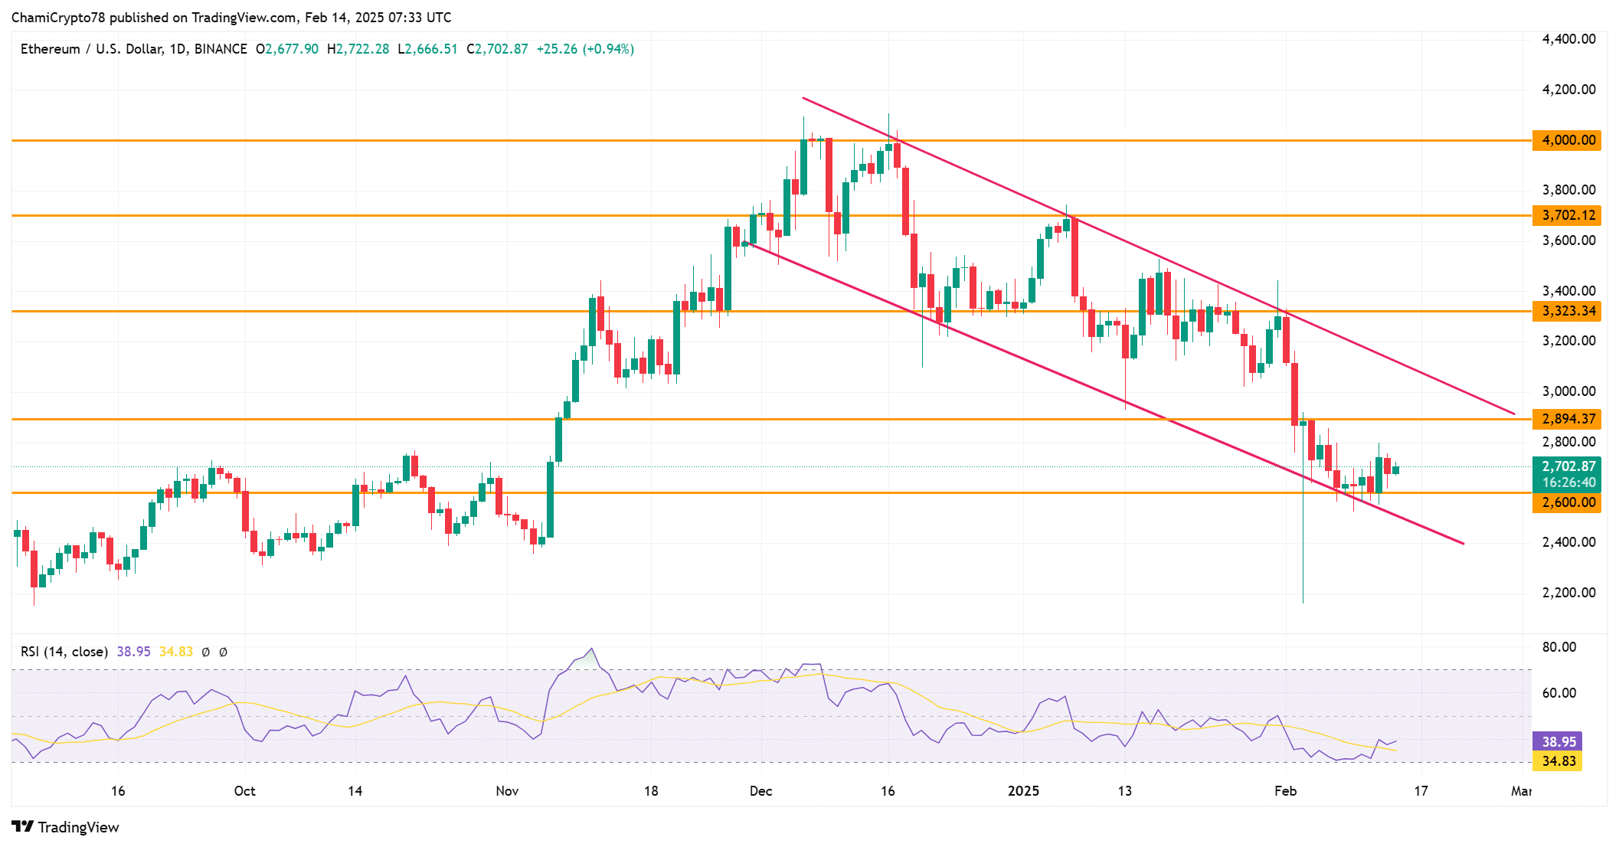The image size is (1619, 847).
Task: Click the orange 3,702.12 price label
Action: click(1567, 215)
